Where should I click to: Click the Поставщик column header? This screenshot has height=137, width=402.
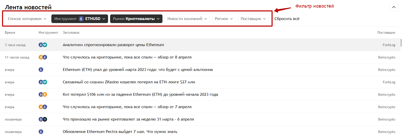386,33
